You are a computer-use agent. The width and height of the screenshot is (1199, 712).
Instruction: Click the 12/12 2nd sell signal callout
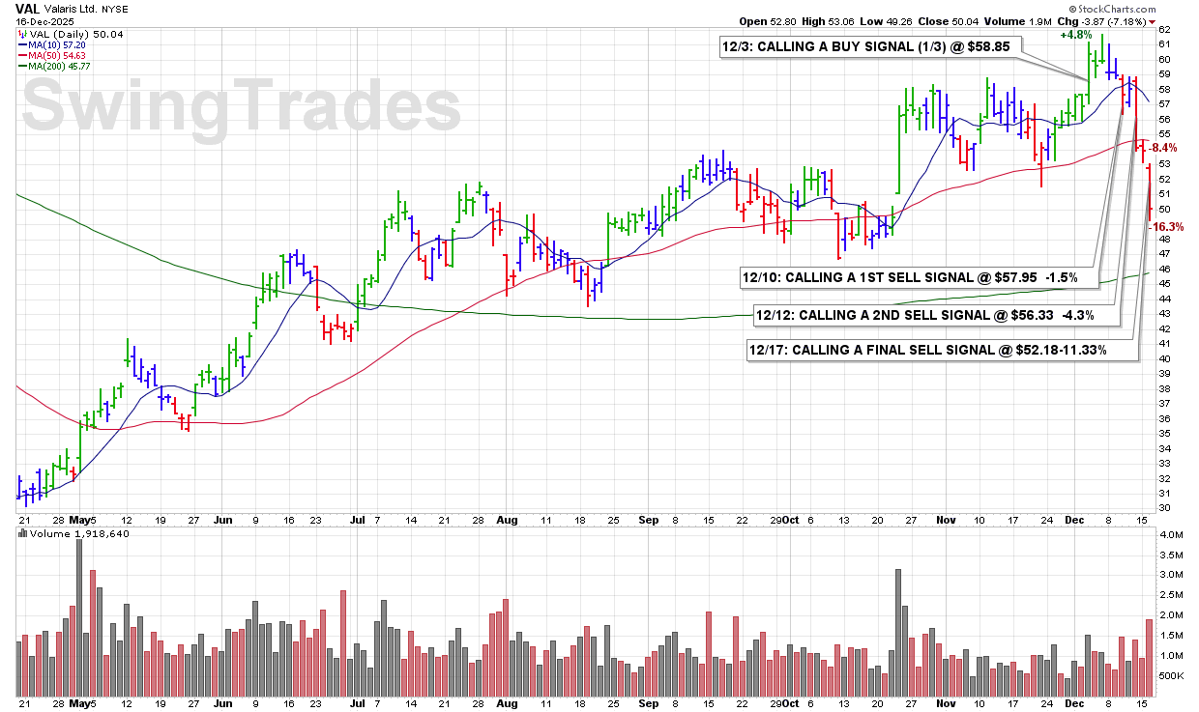935,314
